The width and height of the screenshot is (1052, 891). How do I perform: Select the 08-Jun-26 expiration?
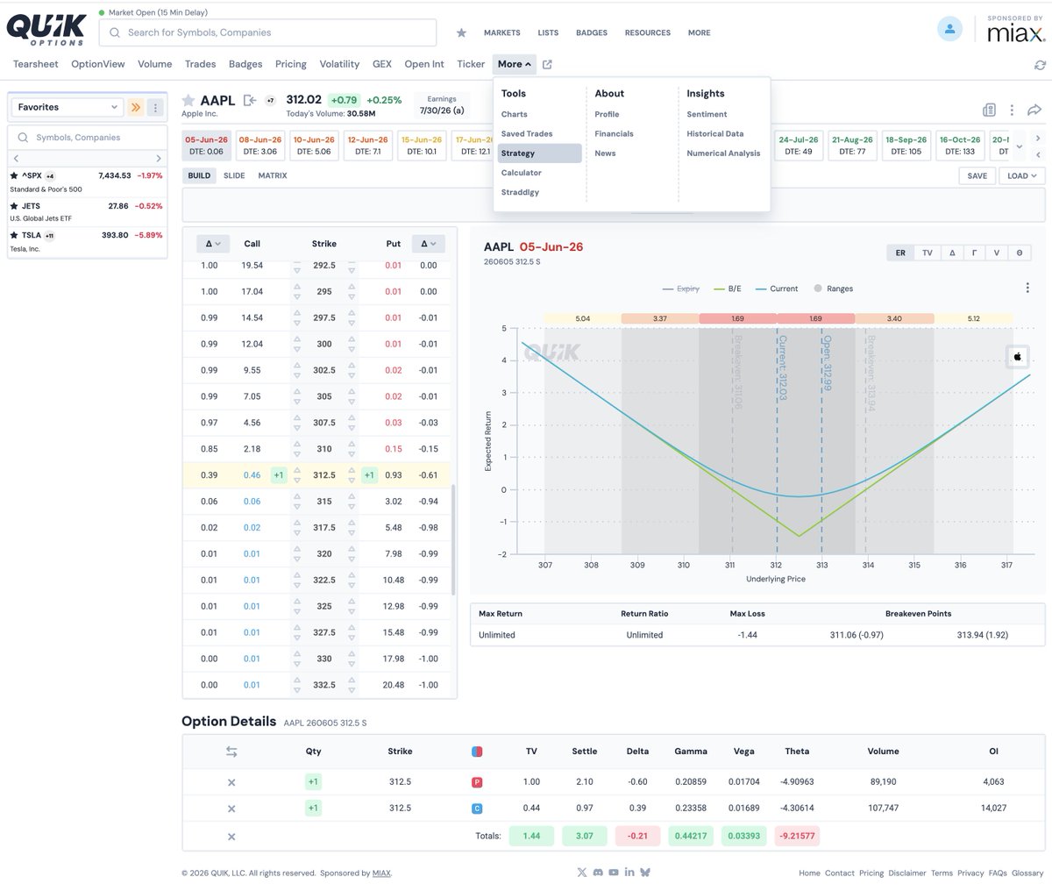[x=260, y=146]
